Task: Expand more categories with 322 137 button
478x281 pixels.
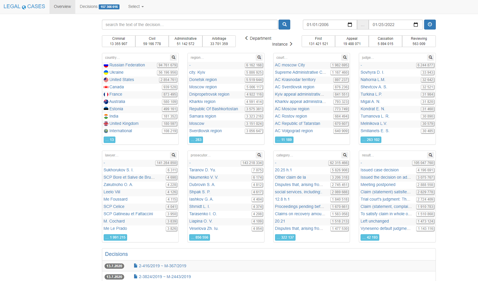Action: pyautogui.click(x=285, y=237)
